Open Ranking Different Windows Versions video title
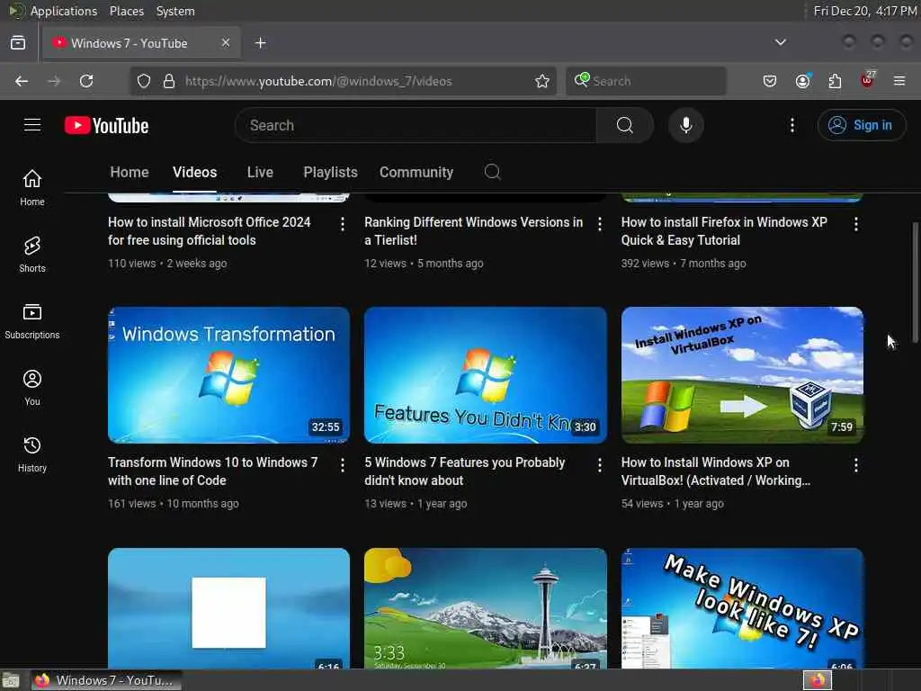921x691 pixels. [473, 231]
